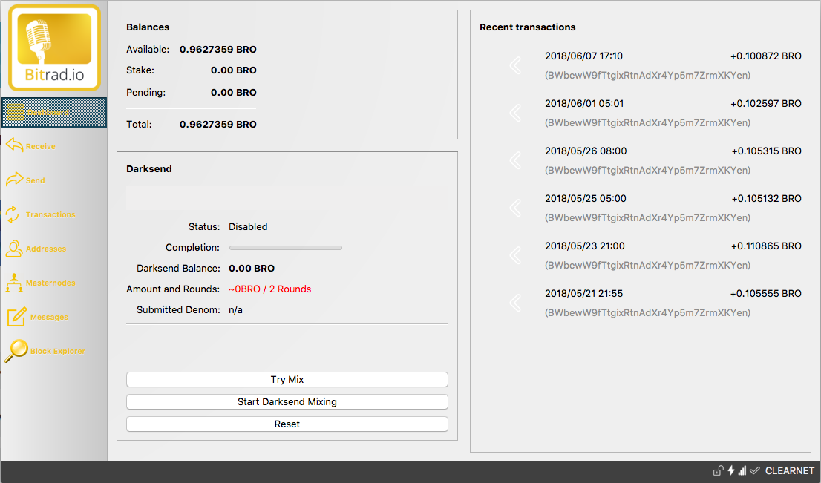Open the Send page

click(35, 180)
